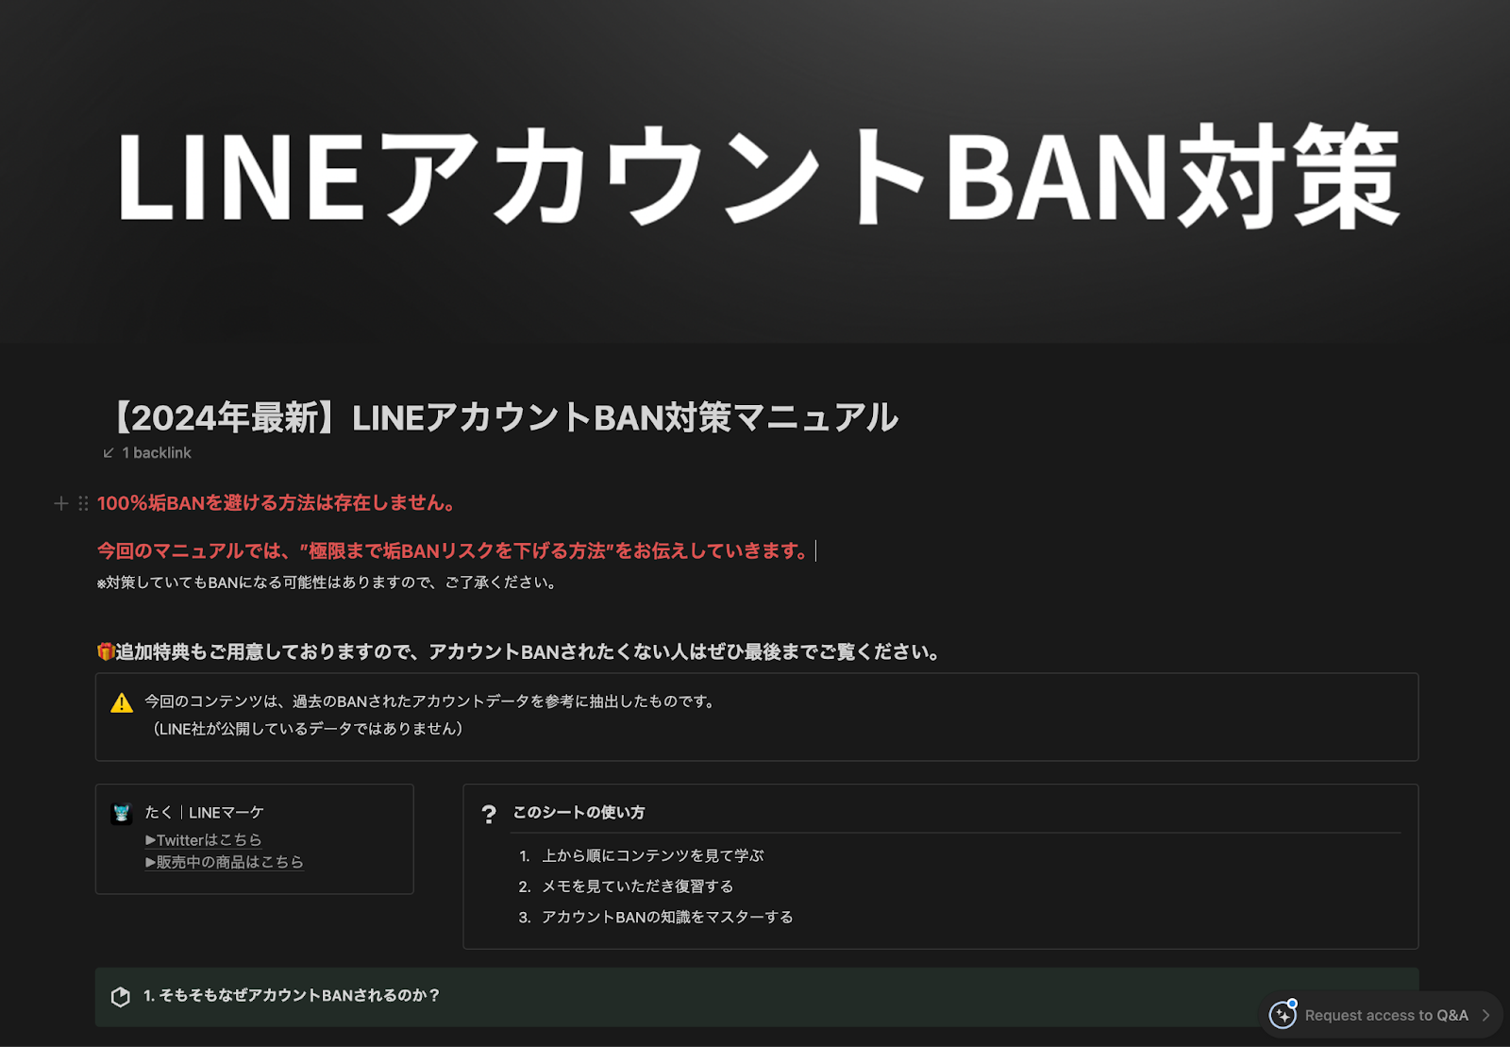Click the plus icon to add a block
This screenshot has width=1510, height=1047.
(61, 503)
